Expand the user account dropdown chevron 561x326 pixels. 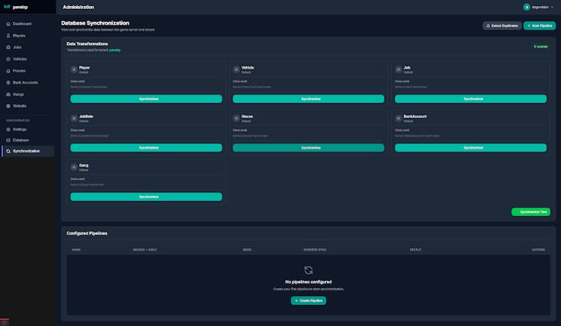pyautogui.click(x=552, y=7)
